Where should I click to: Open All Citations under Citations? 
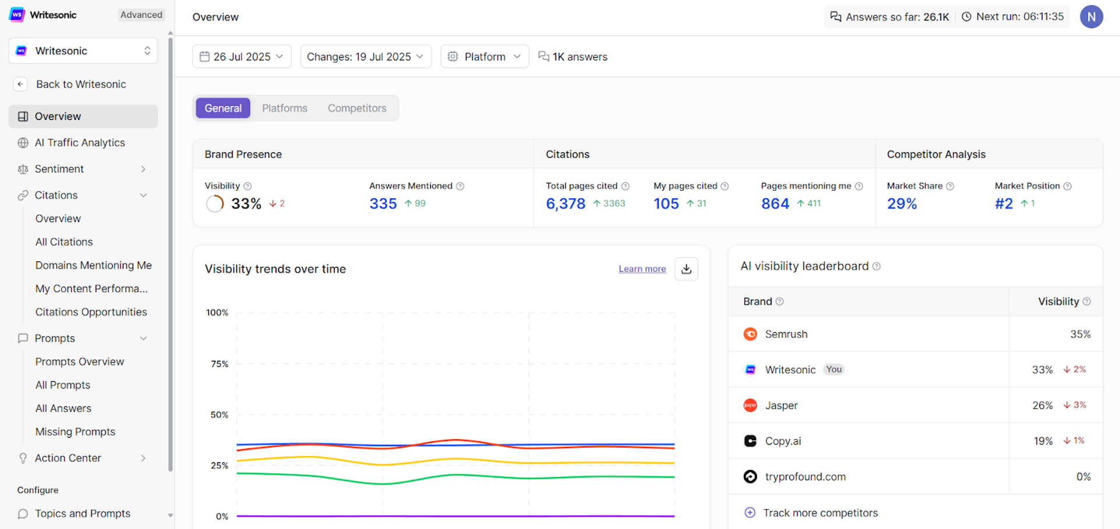(64, 242)
